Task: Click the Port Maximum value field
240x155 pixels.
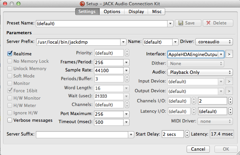Action: pyautogui.click(x=109, y=114)
